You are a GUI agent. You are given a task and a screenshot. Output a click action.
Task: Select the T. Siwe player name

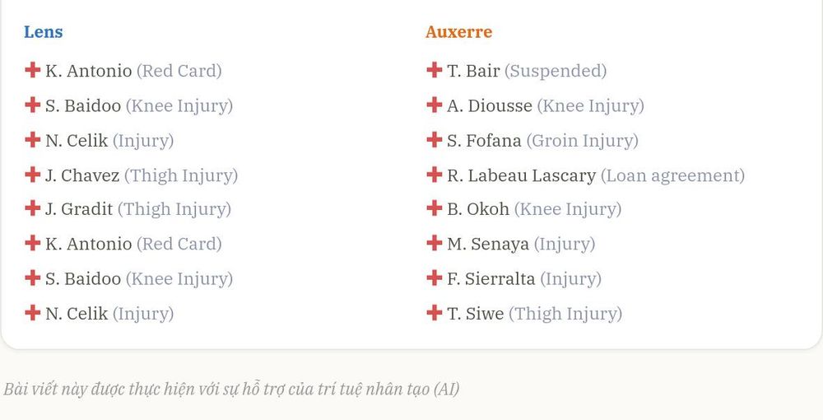(476, 314)
